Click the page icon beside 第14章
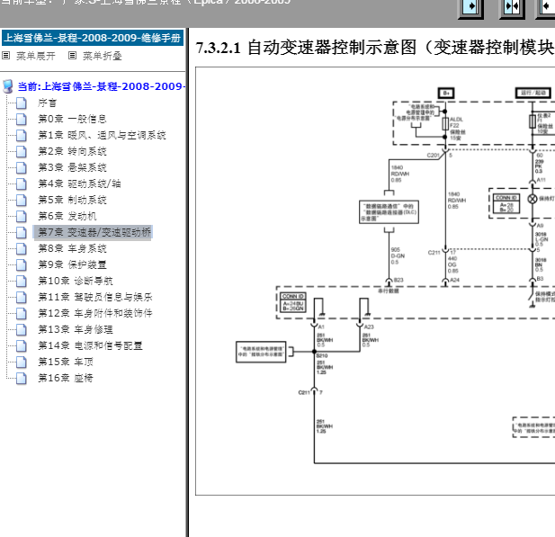 (22, 345)
